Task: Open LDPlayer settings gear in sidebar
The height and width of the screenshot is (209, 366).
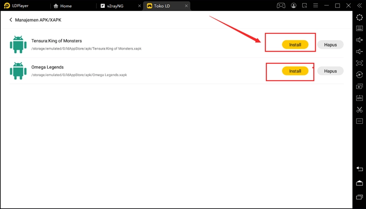Action: pos(360,17)
